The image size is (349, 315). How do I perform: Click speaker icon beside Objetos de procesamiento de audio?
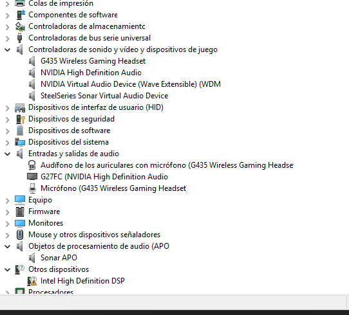click(20, 246)
